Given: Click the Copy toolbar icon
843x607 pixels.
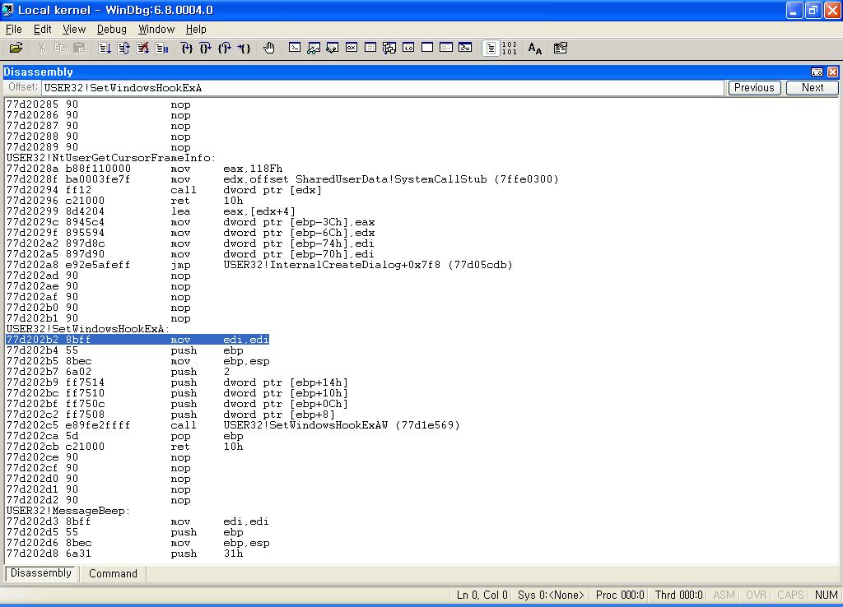Looking at the screenshot, I should coord(60,49).
